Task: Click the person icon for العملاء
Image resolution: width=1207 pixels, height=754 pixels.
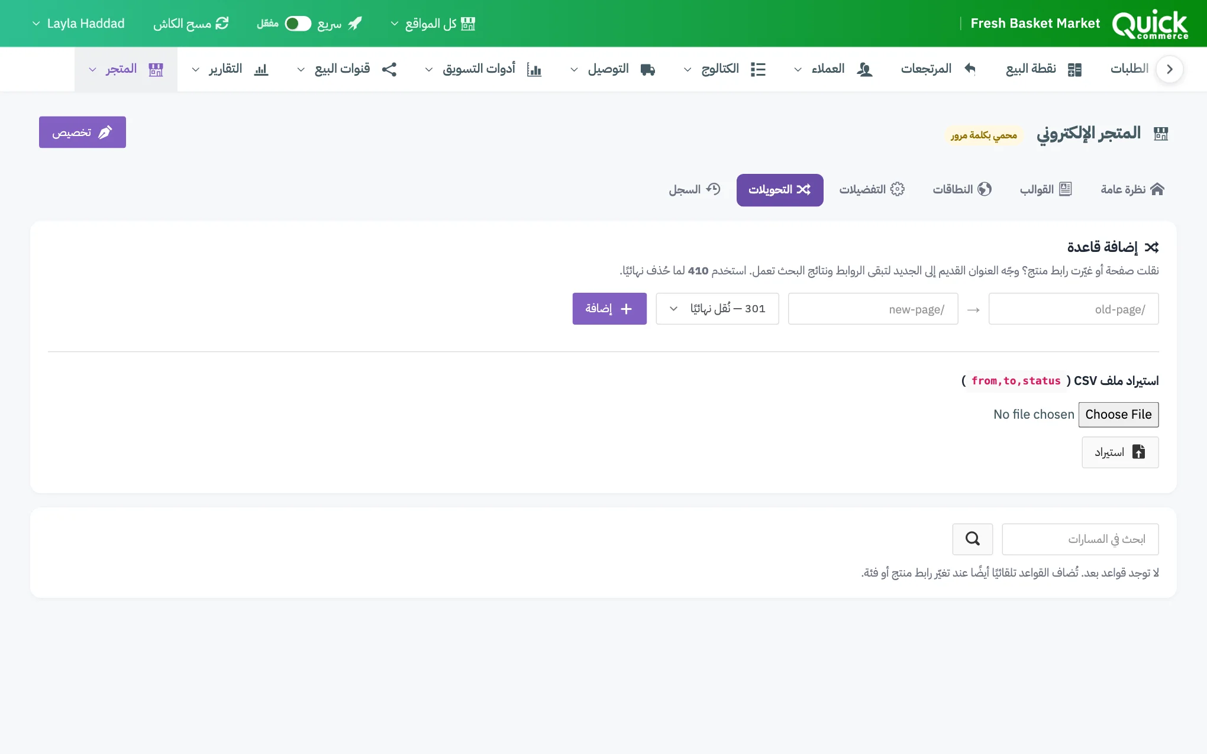Action: click(x=864, y=69)
